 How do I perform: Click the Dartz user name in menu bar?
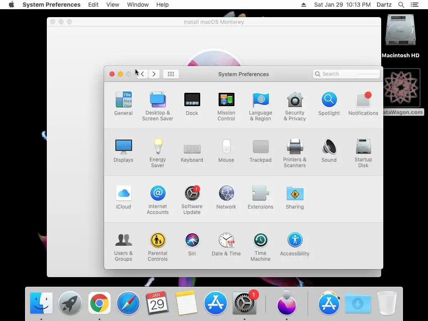[384, 5]
